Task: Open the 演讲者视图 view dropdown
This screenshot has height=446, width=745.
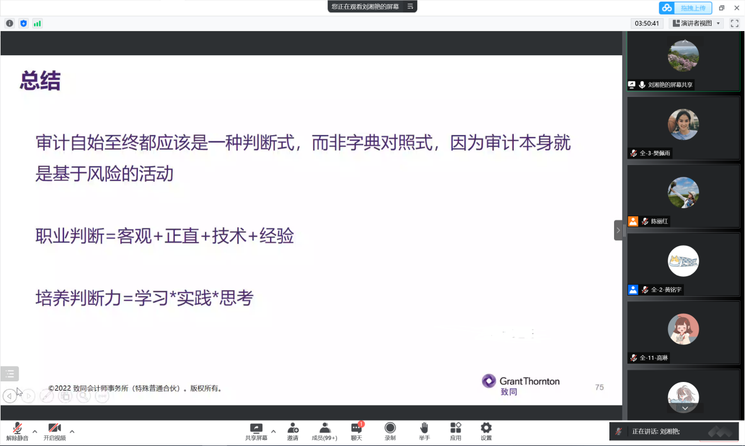Action: [696, 24]
